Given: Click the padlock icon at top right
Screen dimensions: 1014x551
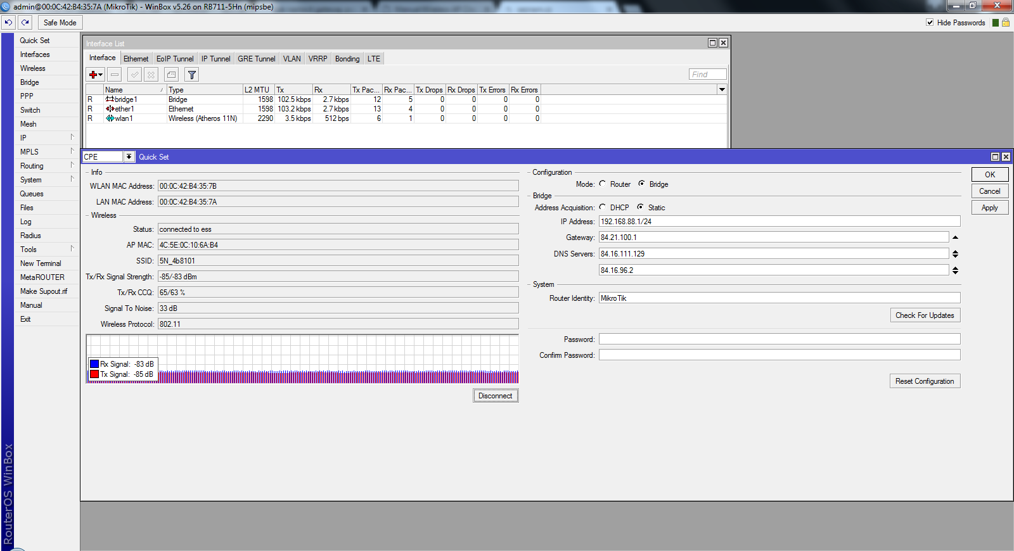Looking at the screenshot, I should point(1005,22).
